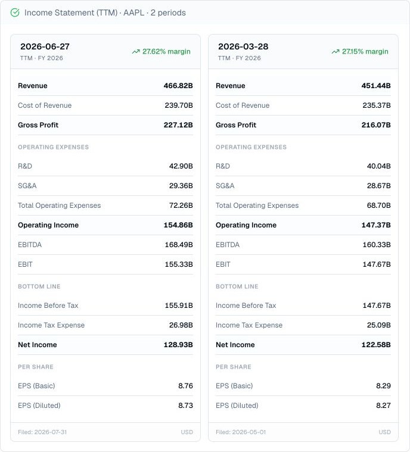This screenshot has width=410, height=452.
Task: Click the Filed: 2026-07-31 footer text
Action: 42,432
